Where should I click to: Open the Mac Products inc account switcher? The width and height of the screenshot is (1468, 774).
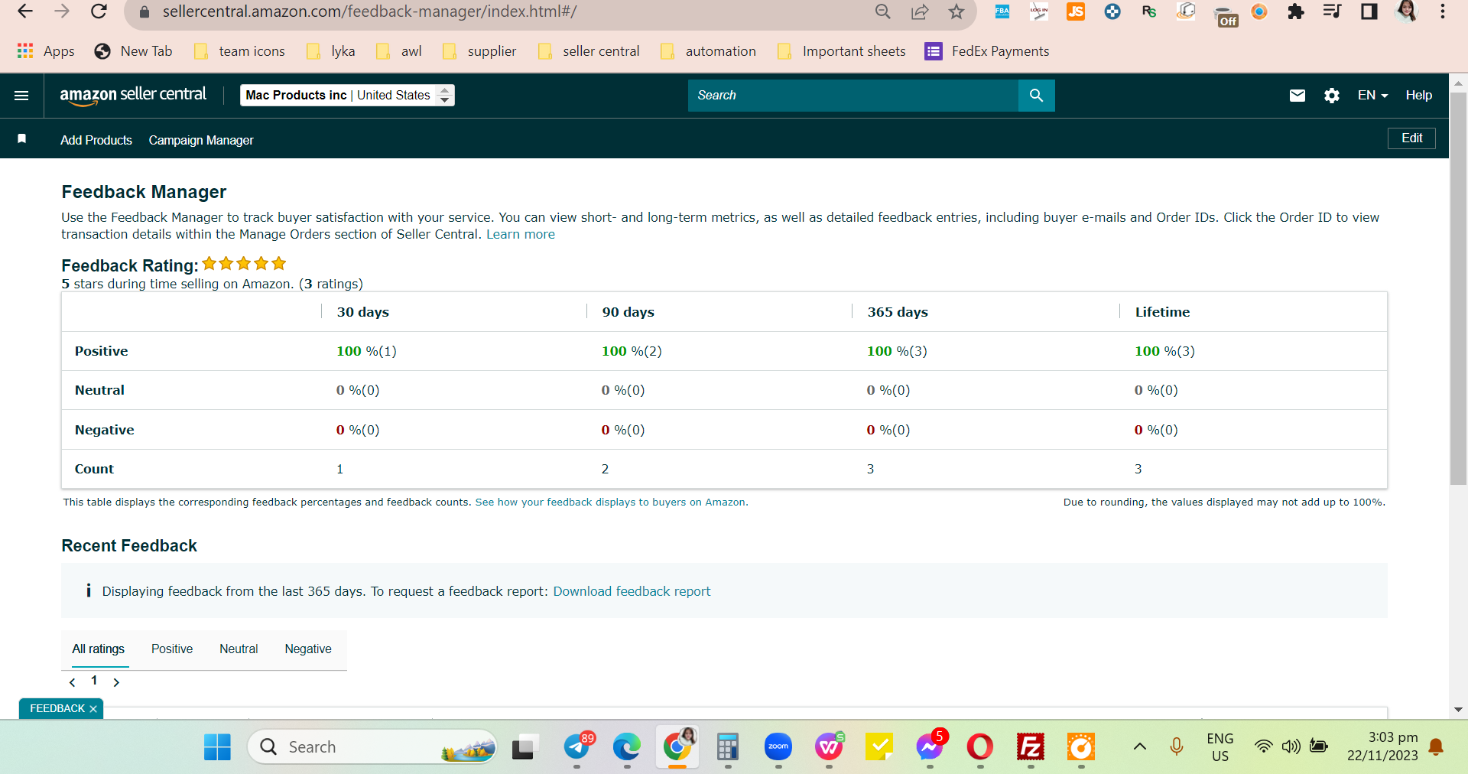[x=347, y=96]
